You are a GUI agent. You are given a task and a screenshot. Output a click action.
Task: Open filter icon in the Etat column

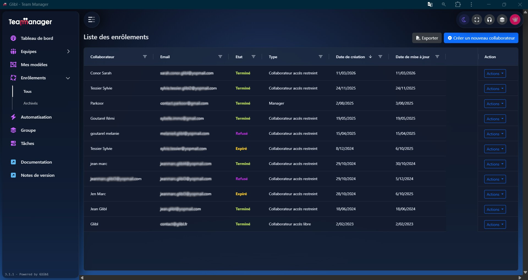click(254, 57)
